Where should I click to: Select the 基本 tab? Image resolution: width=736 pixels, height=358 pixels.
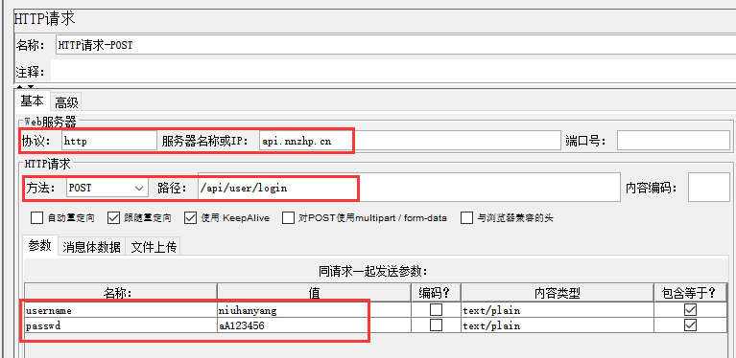pyautogui.click(x=33, y=101)
